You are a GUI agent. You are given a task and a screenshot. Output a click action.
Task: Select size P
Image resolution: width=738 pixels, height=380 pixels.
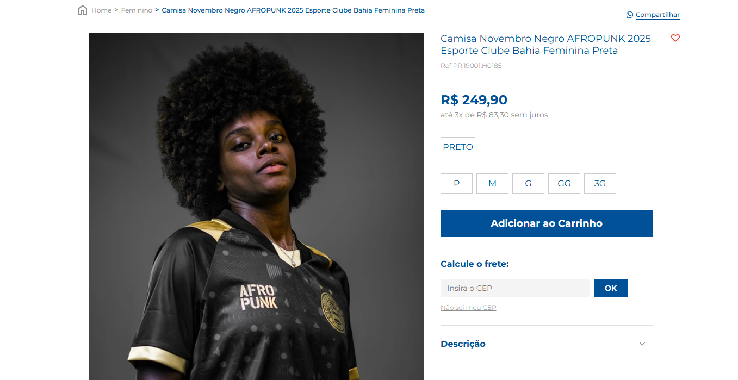coord(456,184)
